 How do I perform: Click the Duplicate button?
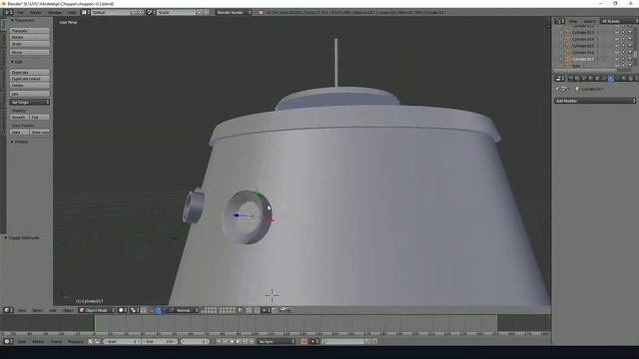pos(30,72)
